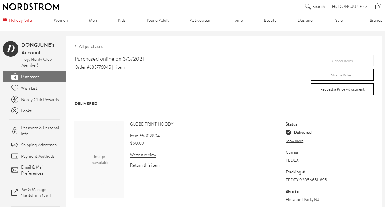Click the Item #5802804 text
The height and width of the screenshot is (207, 385).
(x=145, y=136)
